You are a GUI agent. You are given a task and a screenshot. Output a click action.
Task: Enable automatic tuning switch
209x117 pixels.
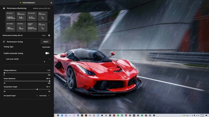click(47, 53)
